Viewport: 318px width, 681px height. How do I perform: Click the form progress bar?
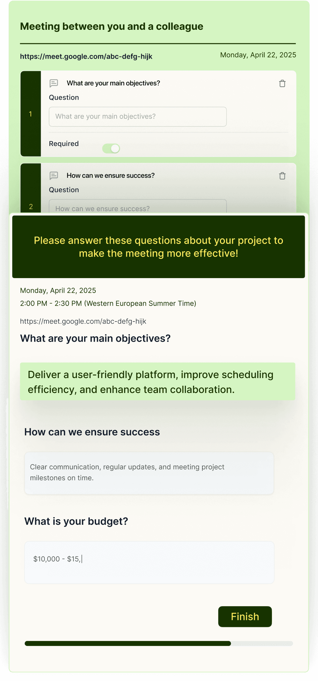[159, 643]
